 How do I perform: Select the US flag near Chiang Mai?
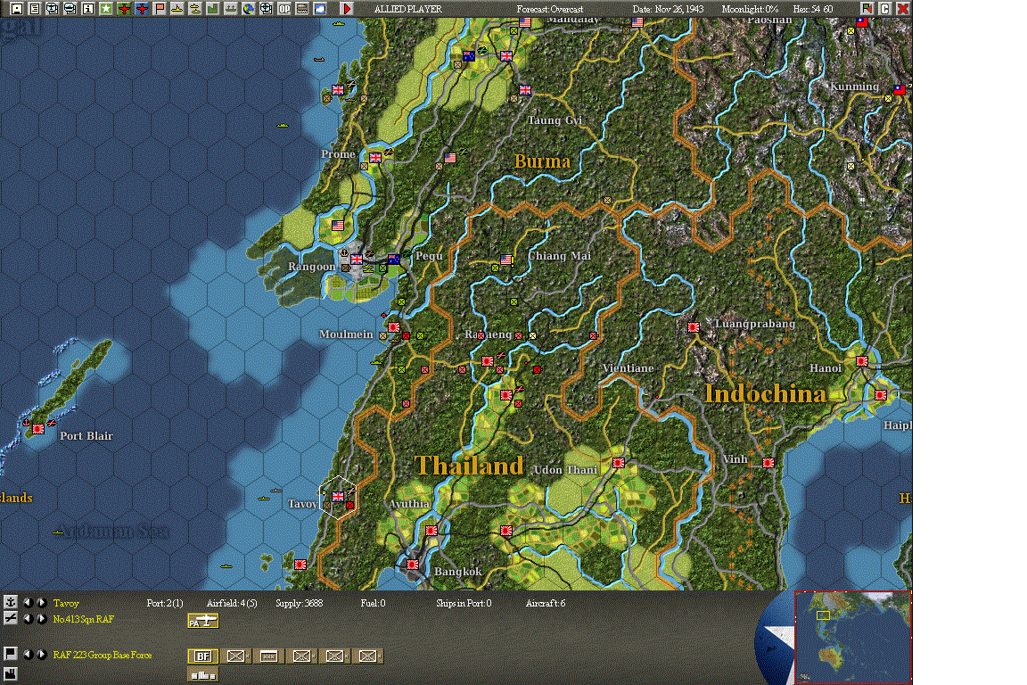click(x=506, y=260)
